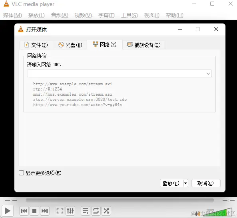The width and height of the screenshot is (237, 218).
Task: Click remaining time label right of seek bar
Action: (x=229, y=200)
